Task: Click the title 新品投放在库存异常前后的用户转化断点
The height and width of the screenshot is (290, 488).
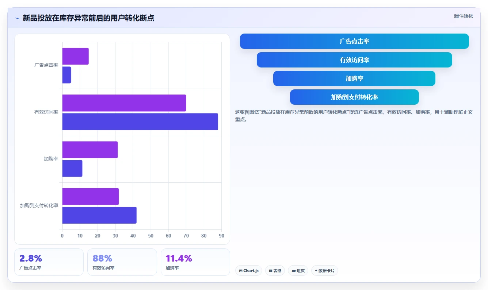Action: [x=88, y=18]
